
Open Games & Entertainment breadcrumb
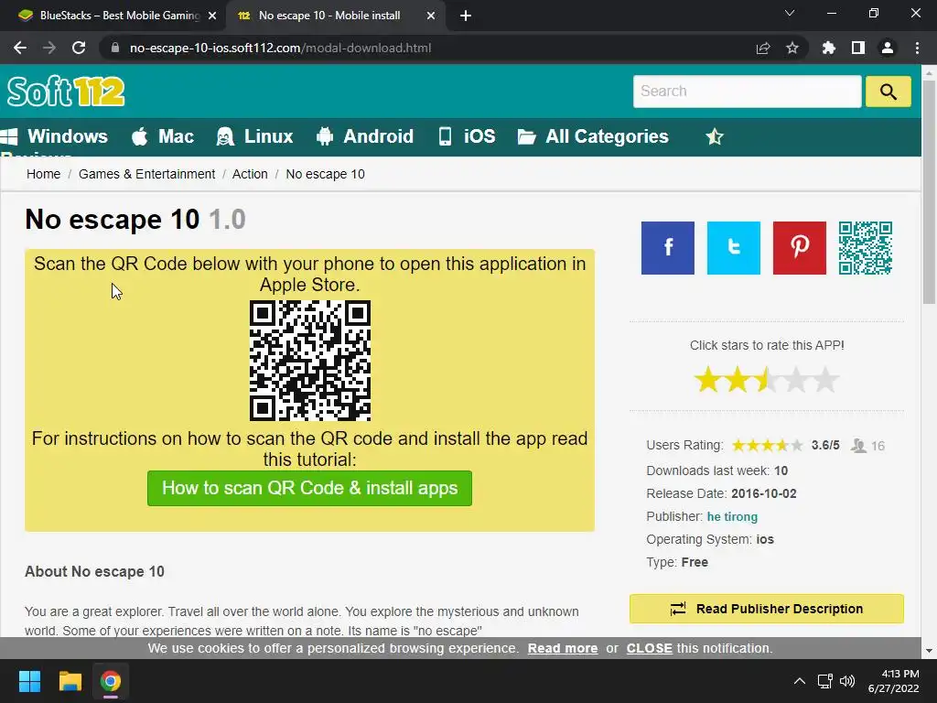tap(146, 174)
